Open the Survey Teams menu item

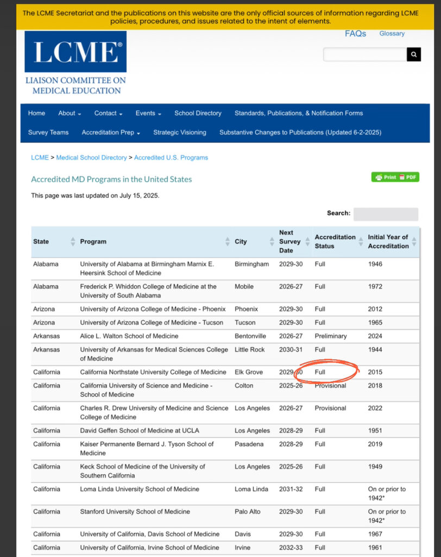pos(48,132)
